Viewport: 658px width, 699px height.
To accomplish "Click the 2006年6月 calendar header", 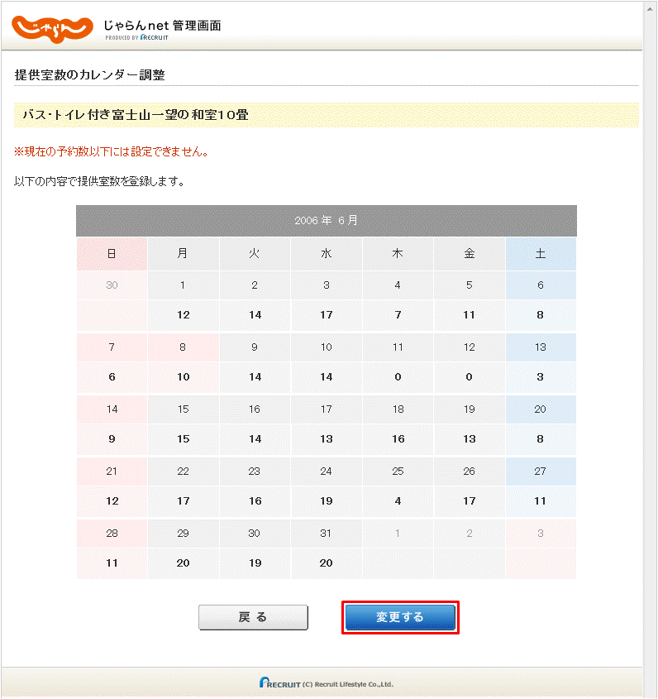I will click(x=326, y=221).
